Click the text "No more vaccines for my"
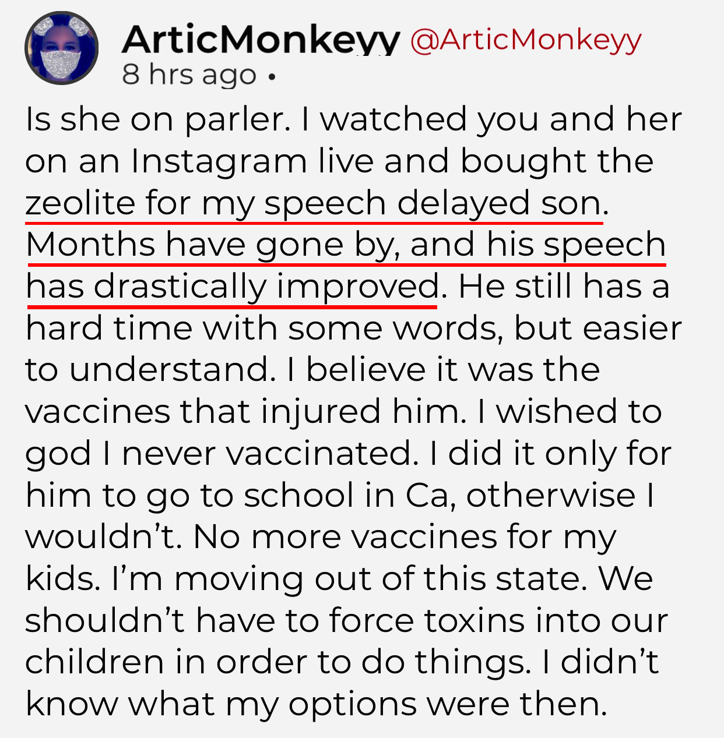724x738 pixels. [x=404, y=537]
